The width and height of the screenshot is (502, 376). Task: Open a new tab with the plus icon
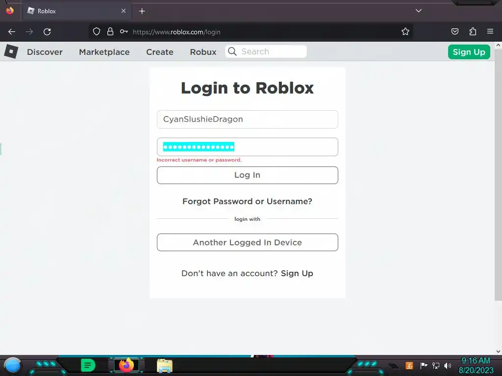pos(142,11)
